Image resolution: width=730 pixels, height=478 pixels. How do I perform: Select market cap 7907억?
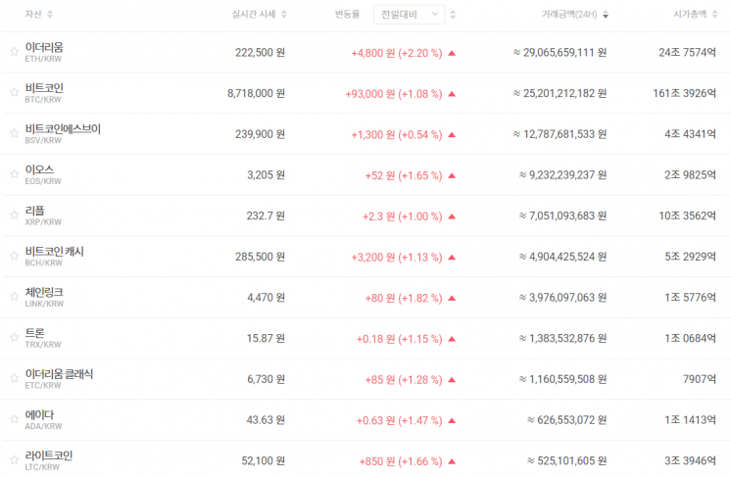(x=700, y=379)
